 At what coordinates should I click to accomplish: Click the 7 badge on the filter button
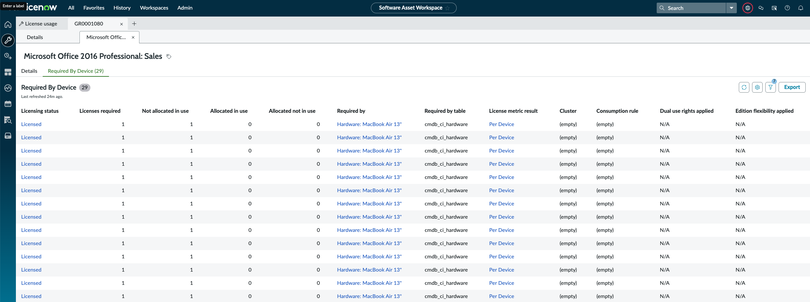(x=774, y=81)
